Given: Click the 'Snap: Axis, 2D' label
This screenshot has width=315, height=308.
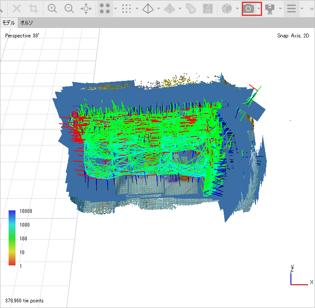Looking at the screenshot, I should tap(293, 36).
